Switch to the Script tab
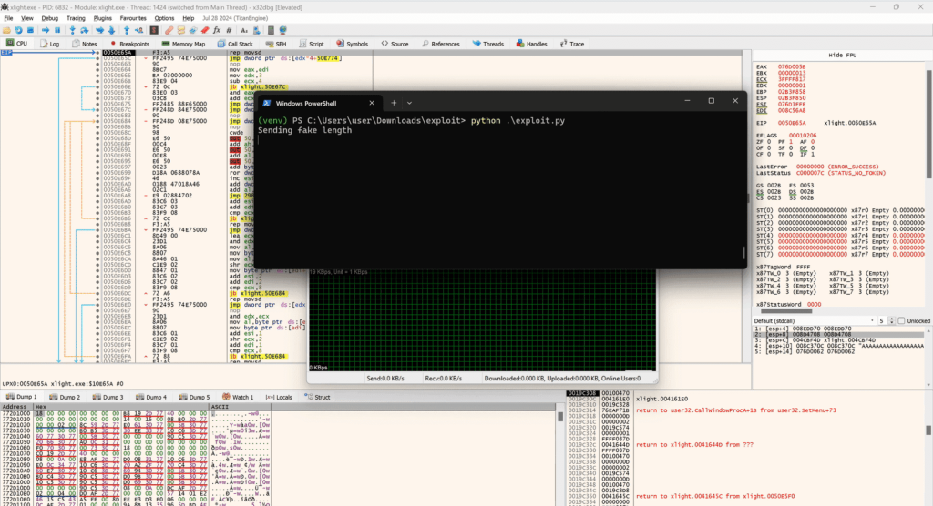933x506 pixels. 312,44
